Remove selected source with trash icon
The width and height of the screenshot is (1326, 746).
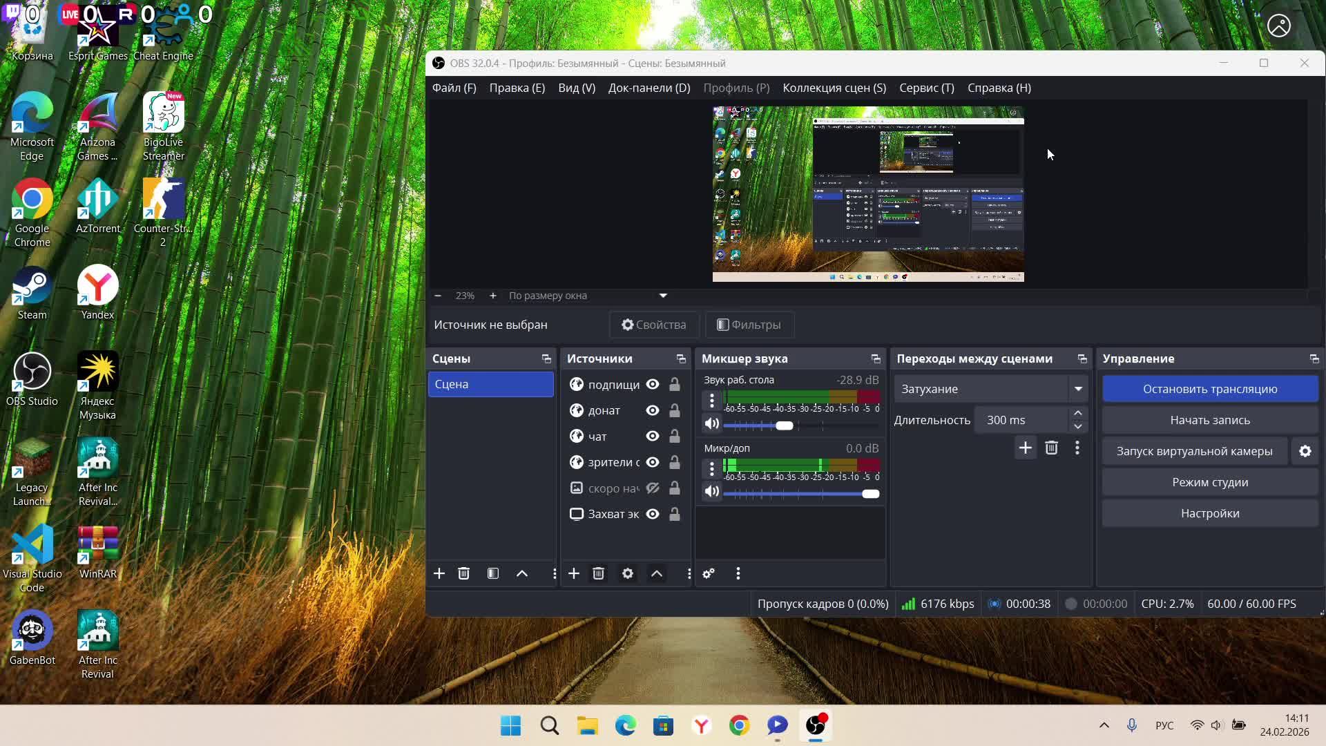point(599,573)
